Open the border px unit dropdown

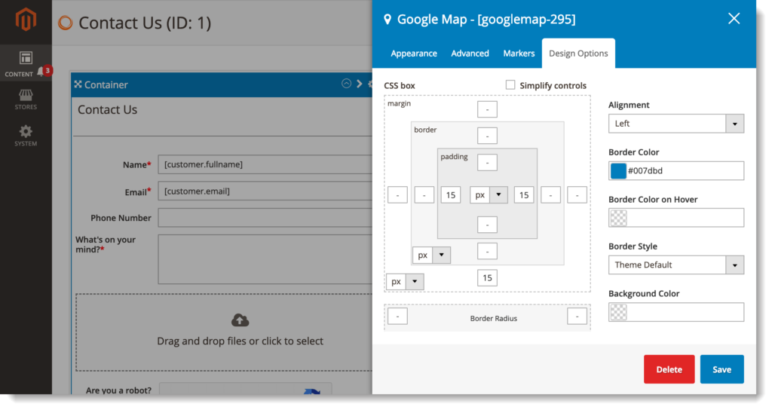[x=431, y=255]
